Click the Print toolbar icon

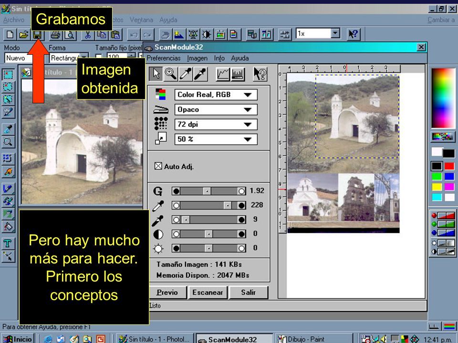click(55, 35)
